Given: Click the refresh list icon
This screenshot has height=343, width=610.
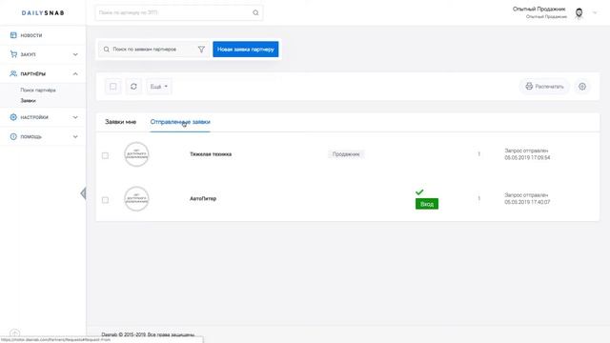Looking at the screenshot, I should point(133,87).
